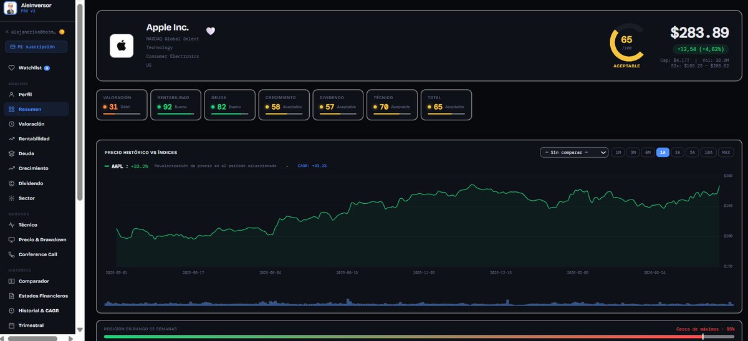The width and height of the screenshot is (748, 341).
Task: Click the Cerca de máximos 95% label
Action: [x=705, y=329]
